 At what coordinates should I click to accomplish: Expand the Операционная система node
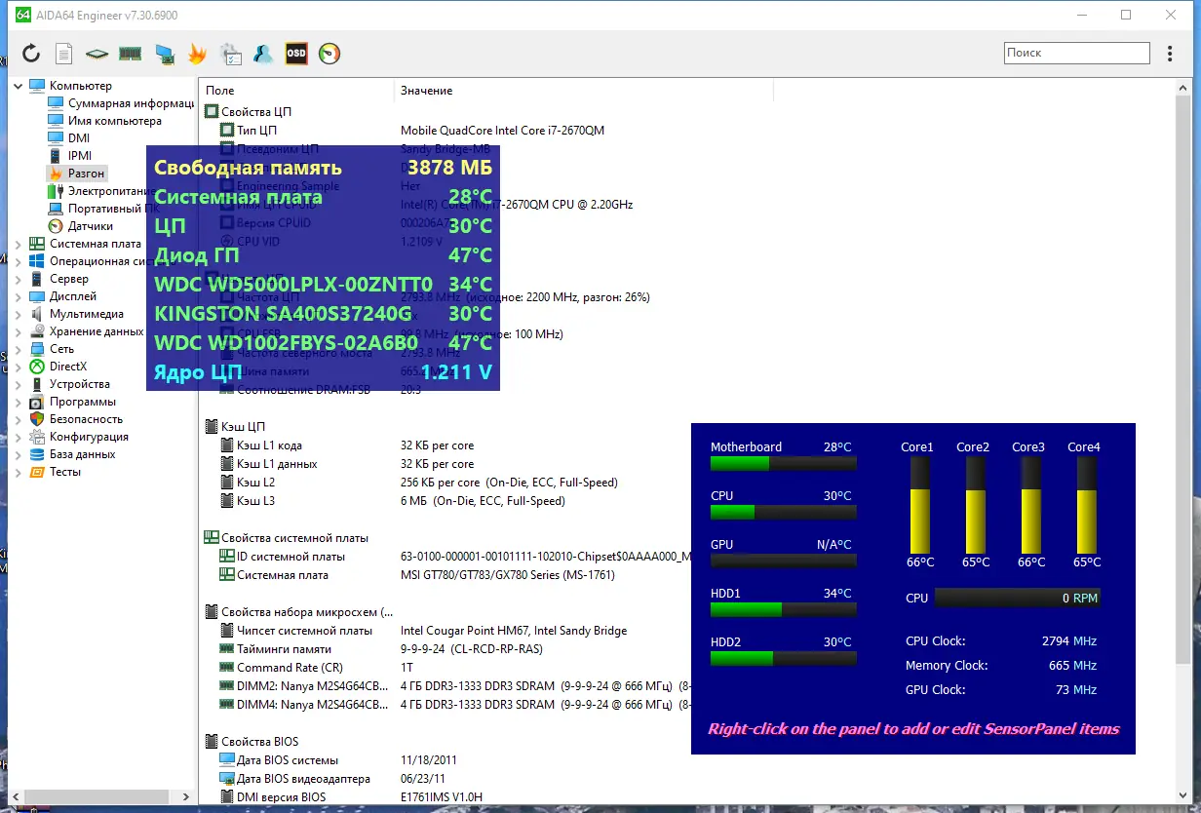[19, 261]
